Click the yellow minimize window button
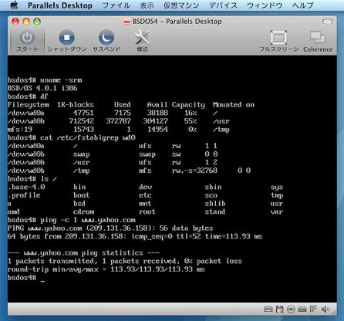Image resolution: width=344 pixels, height=321 pixels. click(26, 22)
